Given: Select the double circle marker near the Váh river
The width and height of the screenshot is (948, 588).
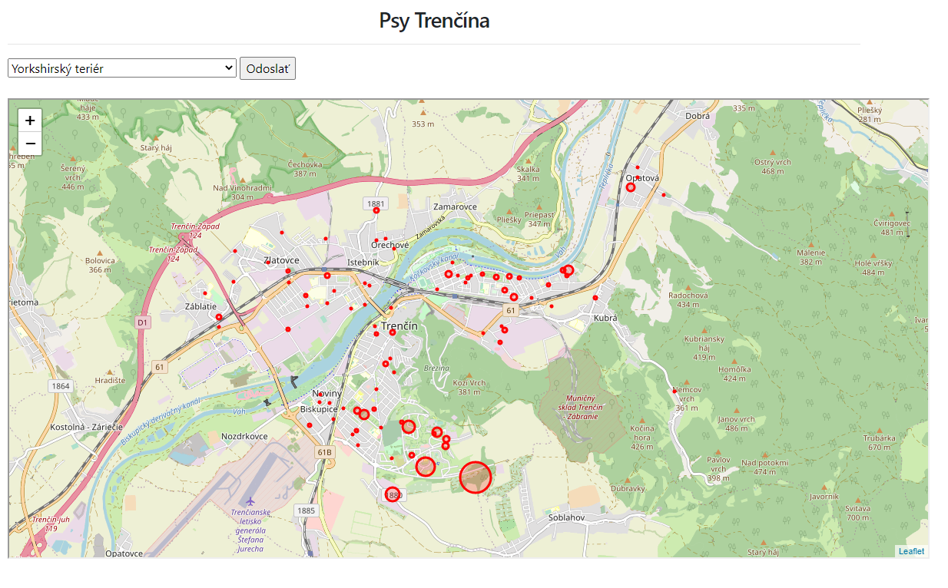Looking at the screenshot, I should coord(567,271).
